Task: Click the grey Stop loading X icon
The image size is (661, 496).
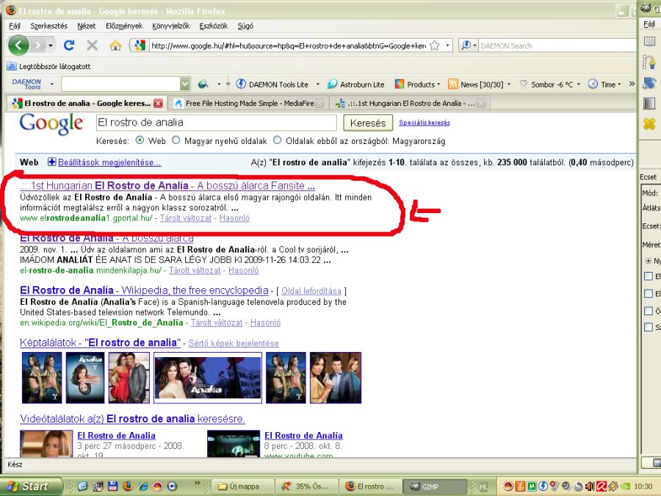Action: click(x=93, y=45)
